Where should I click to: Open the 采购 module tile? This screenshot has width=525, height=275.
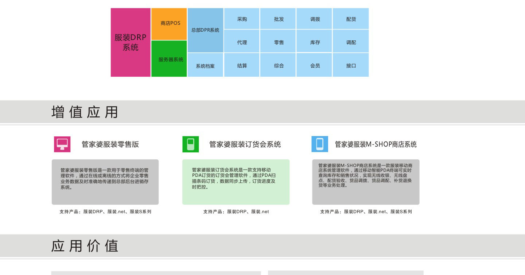click(242, 19)
